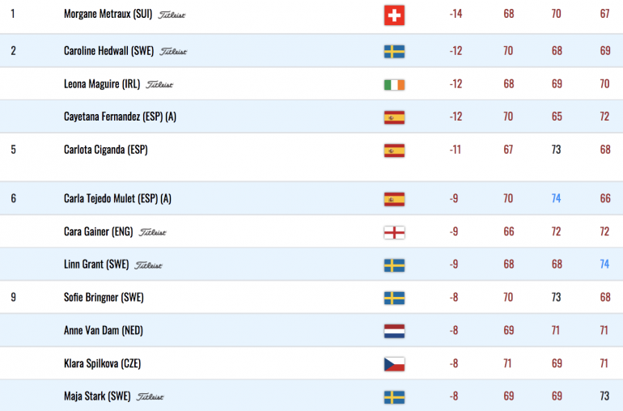Click the Netherlands flag icon
623x411 pixels.
pyautogui.click(x=394, y=331)
